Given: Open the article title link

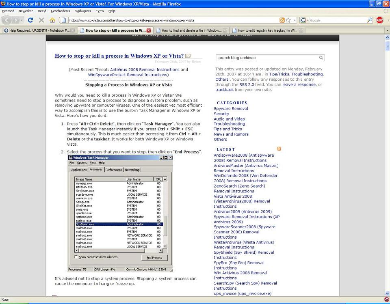Looking at the screenshot, I should point(119,56).
